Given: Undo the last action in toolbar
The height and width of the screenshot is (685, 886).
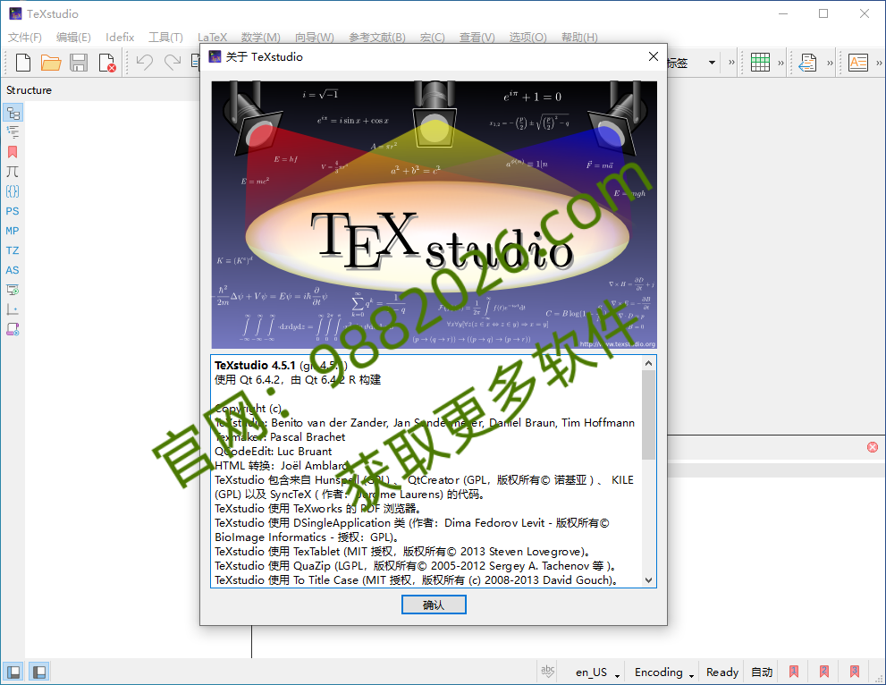Looking at the screenshot, I should tap(145, 62).
